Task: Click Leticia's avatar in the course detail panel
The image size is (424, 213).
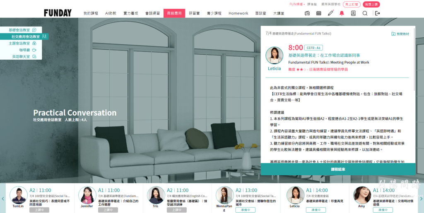Action: 274,55
